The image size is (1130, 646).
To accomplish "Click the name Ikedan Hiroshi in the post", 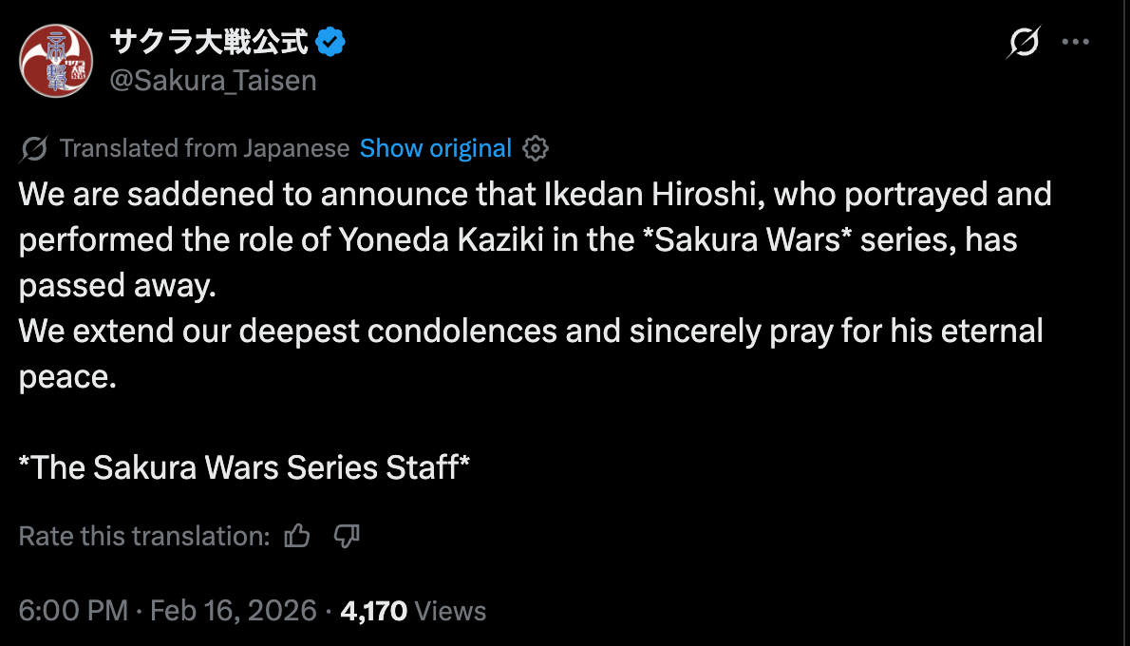I will tap(651, 195).
